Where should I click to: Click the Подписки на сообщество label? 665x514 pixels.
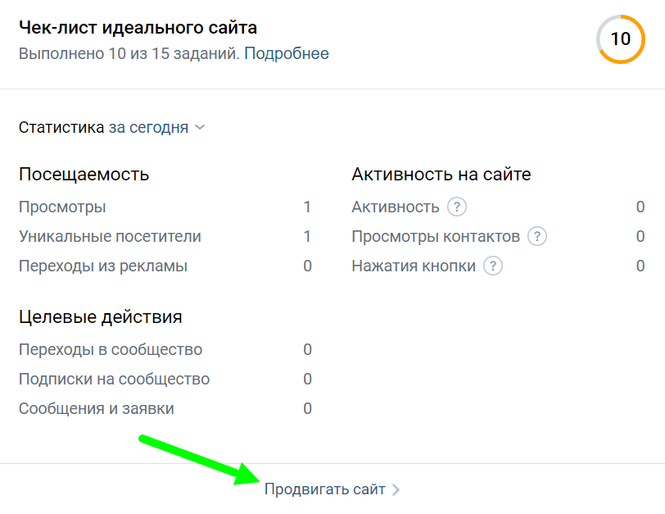(114, 379)
